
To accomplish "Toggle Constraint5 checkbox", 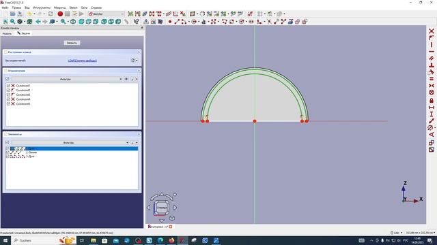I will 8,103.
